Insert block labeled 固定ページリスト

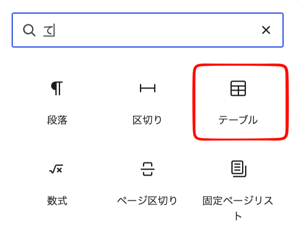pos(238,208)
